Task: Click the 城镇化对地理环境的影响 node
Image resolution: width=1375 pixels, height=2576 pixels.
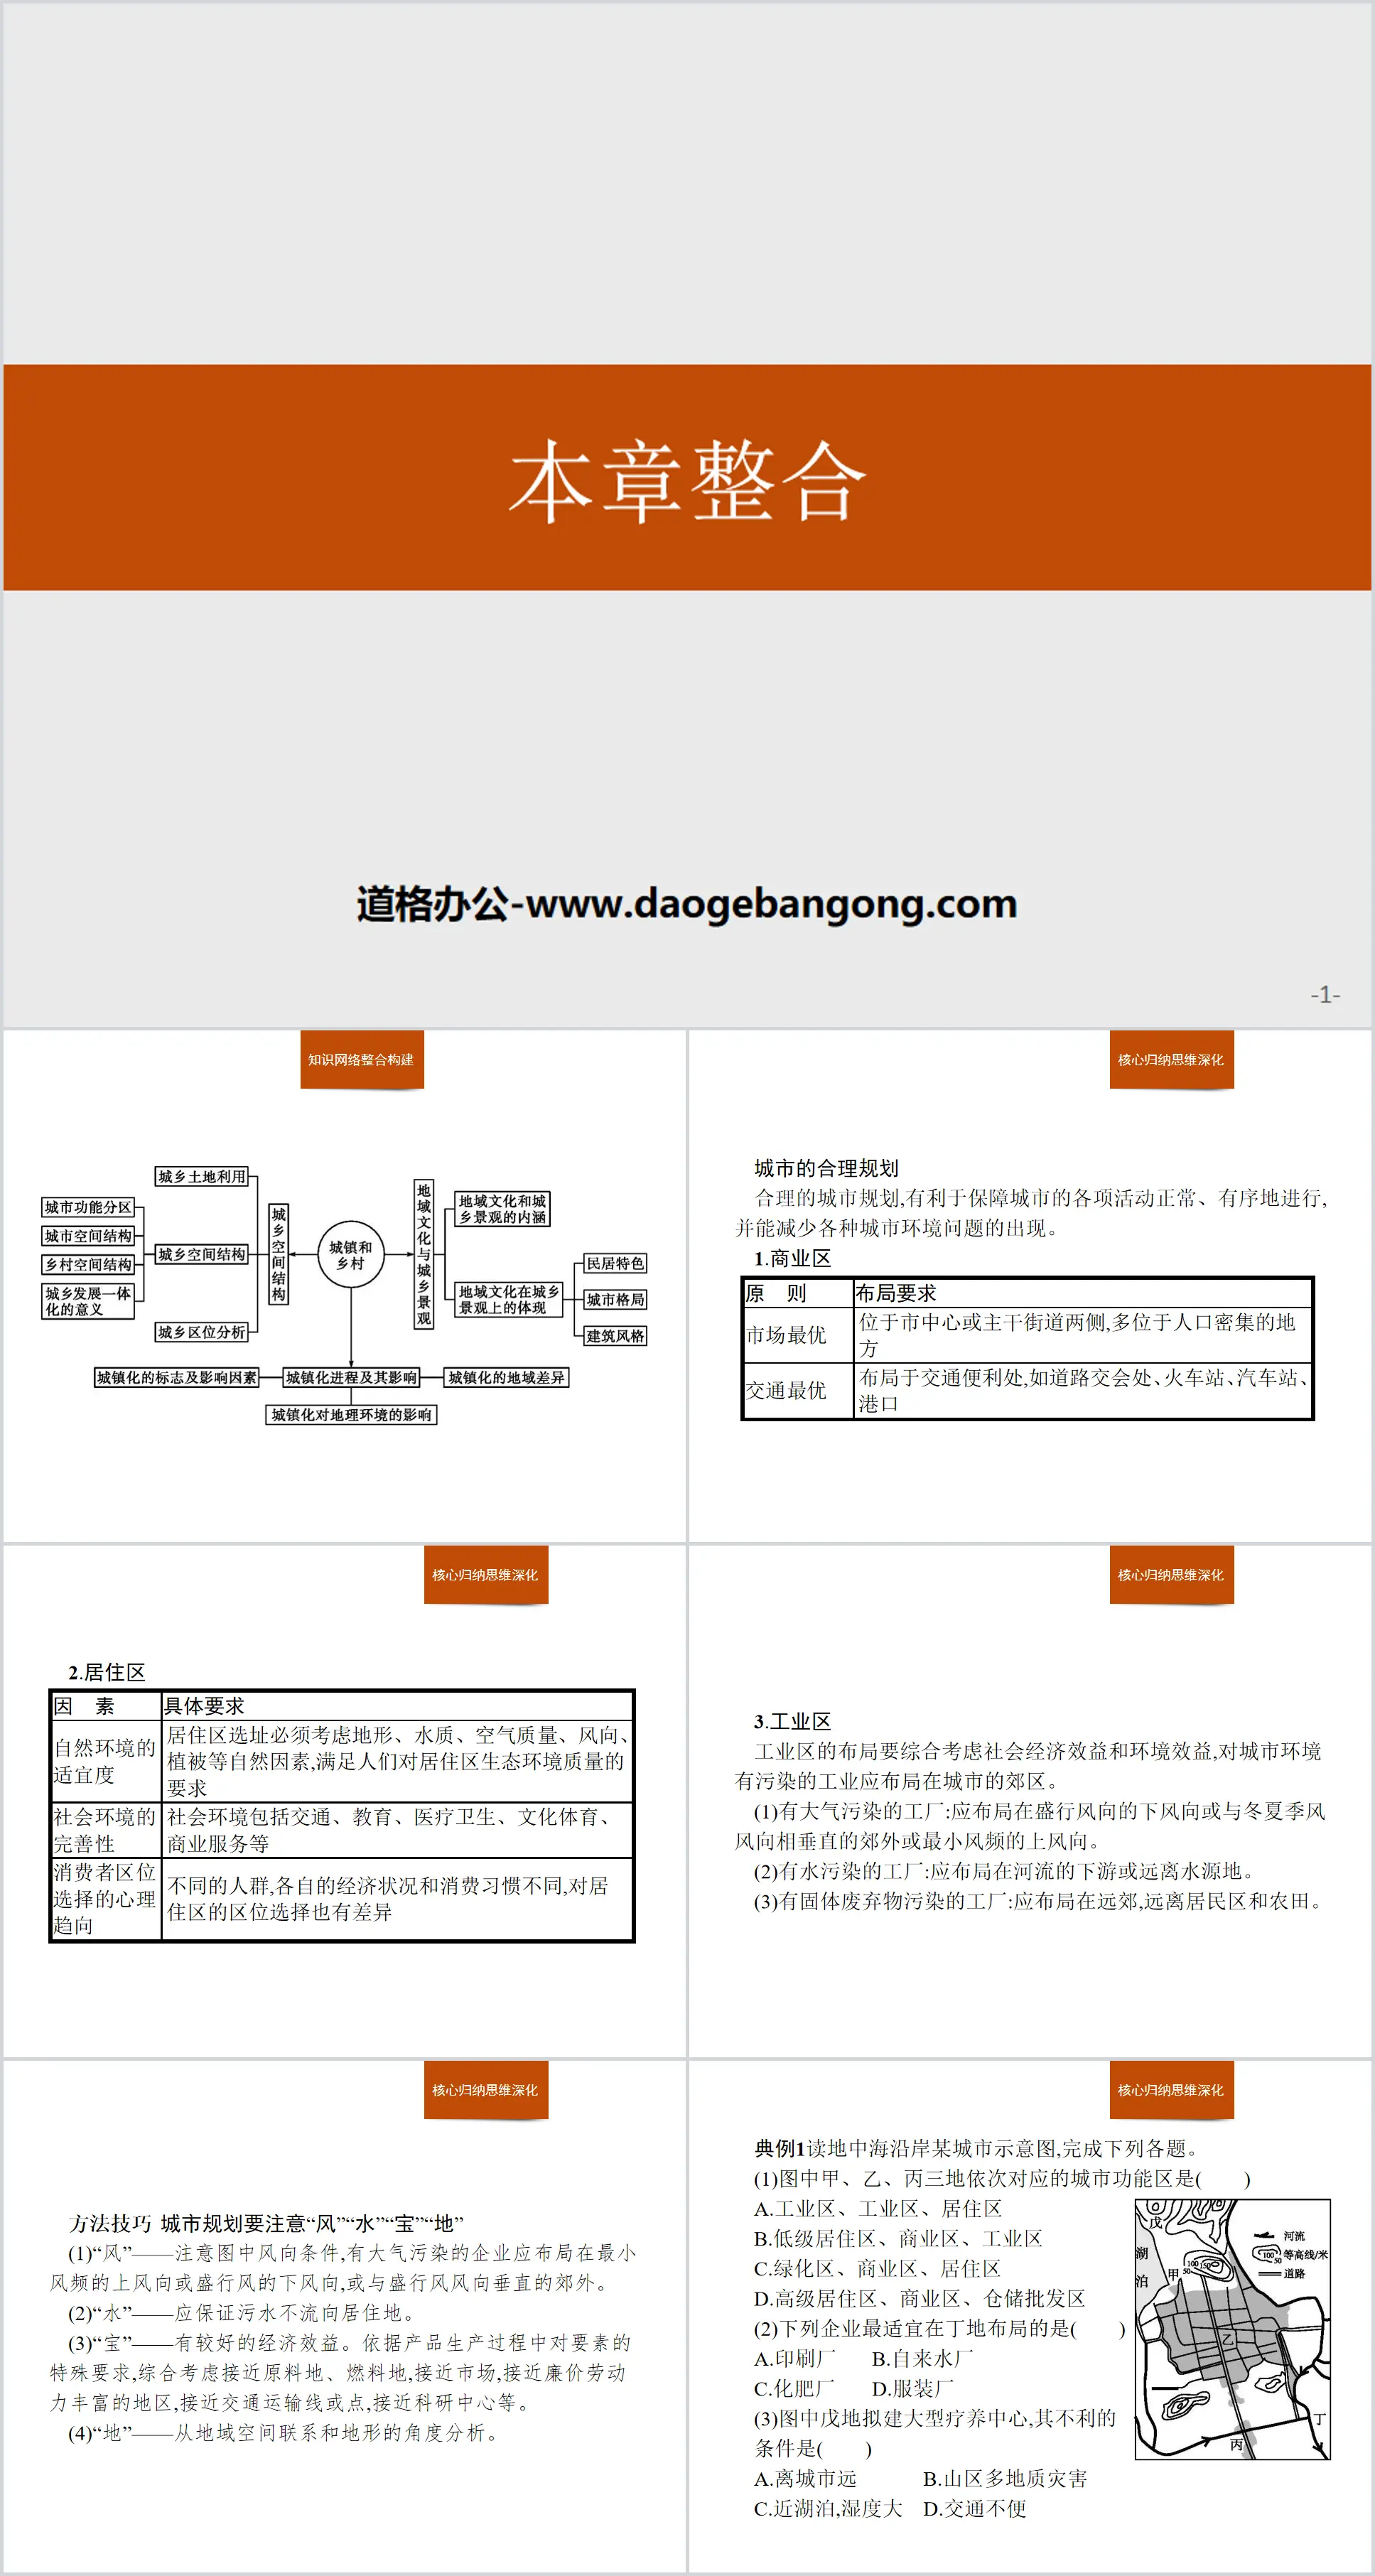Action: coord(351,1414)
